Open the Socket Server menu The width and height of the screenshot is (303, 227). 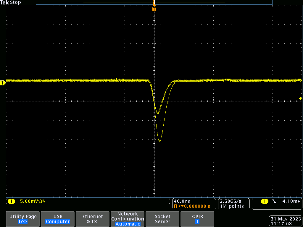[x=162, y=219]
